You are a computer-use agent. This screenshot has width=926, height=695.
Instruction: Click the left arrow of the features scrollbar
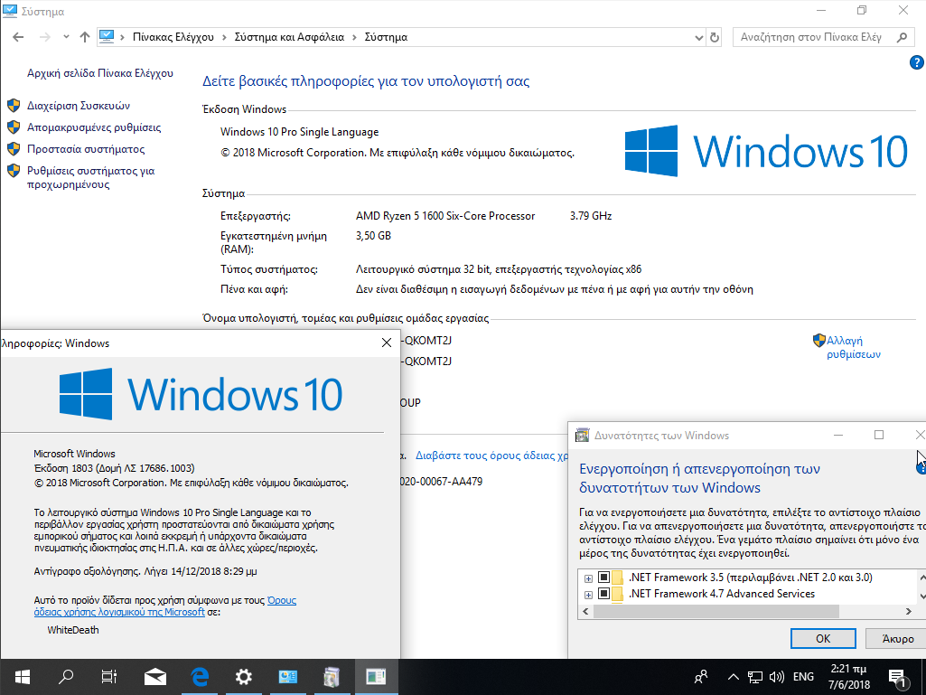(x=585, y=611)
